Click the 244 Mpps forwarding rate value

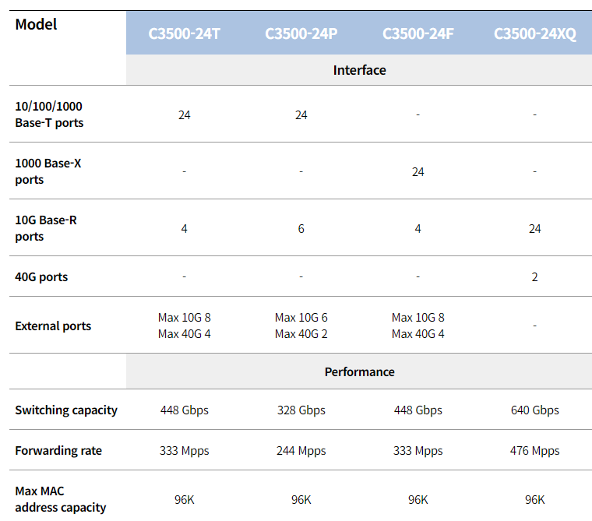(x=301, y=450)
